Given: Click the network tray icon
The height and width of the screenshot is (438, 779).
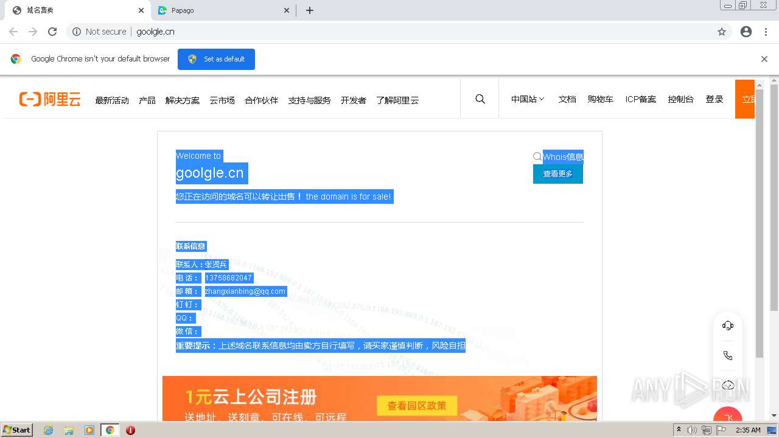Looking at the screenshot, I should 707,430.
